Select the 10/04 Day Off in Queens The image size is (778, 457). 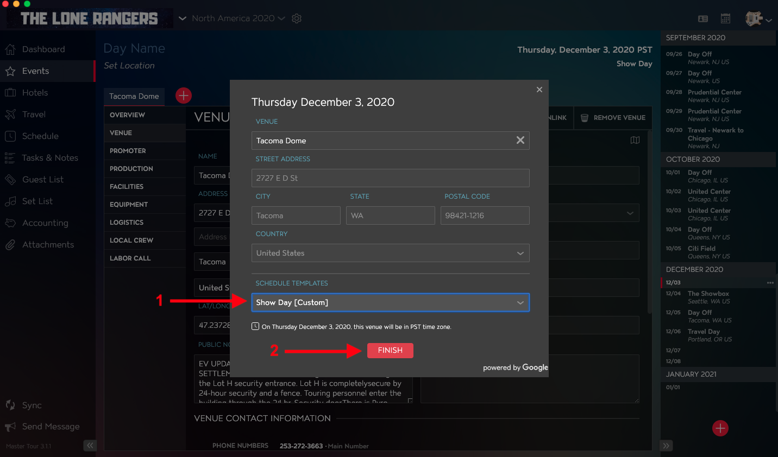pos(717,233)
